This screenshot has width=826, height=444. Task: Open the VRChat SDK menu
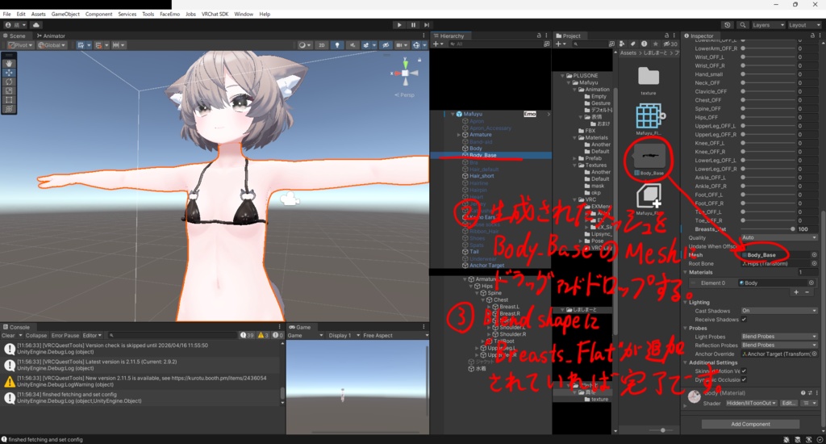[x=215, y=15]
